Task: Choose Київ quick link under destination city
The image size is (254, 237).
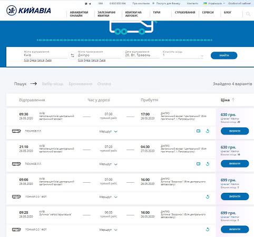Action: tap(80, 60)
